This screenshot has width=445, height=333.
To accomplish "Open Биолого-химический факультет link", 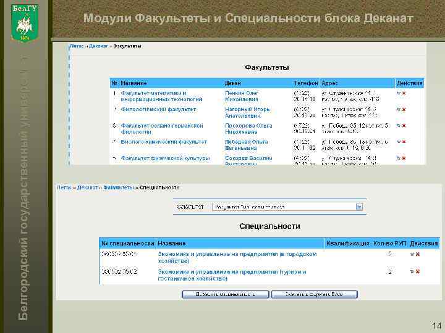I will 164,142.
